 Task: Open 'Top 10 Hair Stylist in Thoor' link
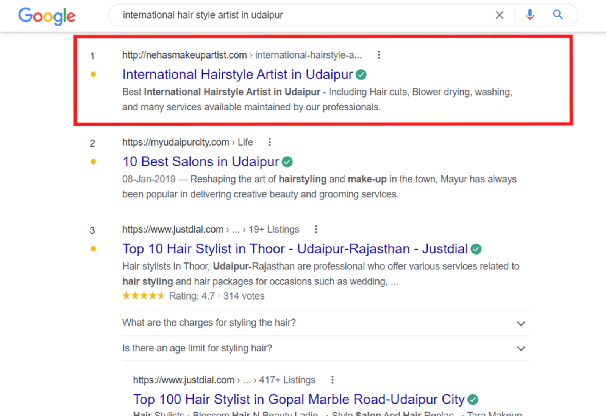[295, 249]
